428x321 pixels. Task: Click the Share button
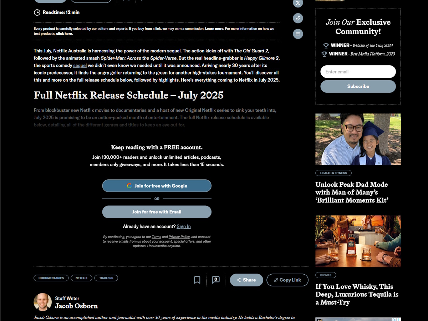coord(246,280)
